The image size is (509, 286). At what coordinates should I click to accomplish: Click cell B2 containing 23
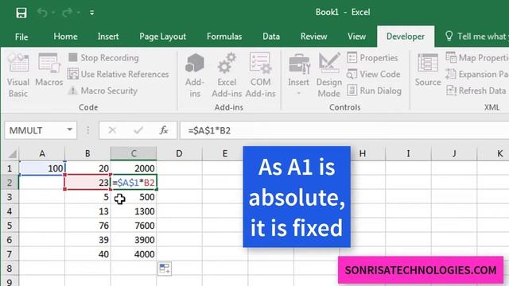[x=87, y=183]
